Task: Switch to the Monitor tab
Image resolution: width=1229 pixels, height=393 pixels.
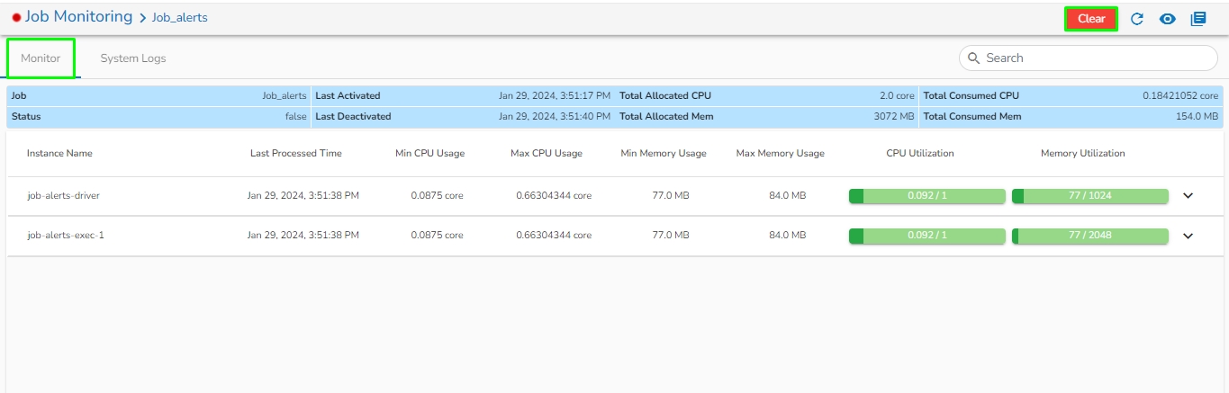Action: tap(41, 58)
